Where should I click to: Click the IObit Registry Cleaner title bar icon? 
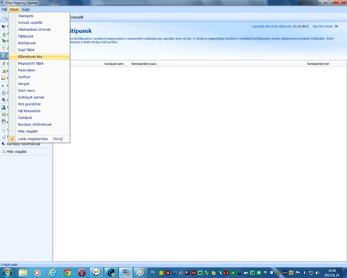click(x=2, y=3)
